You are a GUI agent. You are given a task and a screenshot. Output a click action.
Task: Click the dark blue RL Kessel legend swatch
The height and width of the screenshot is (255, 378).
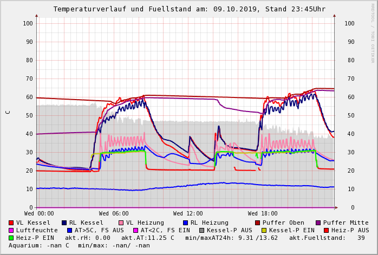64,223
